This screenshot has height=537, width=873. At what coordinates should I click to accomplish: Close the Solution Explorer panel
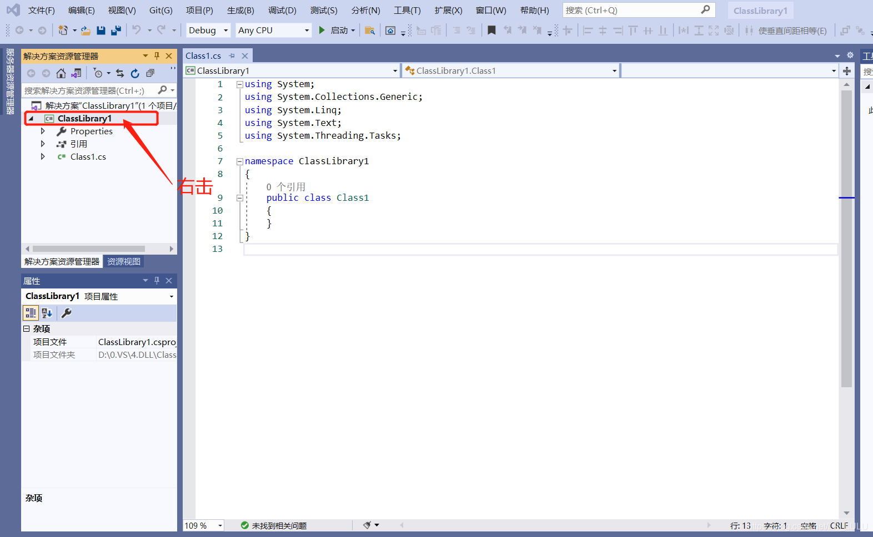(x=169, y=56)
